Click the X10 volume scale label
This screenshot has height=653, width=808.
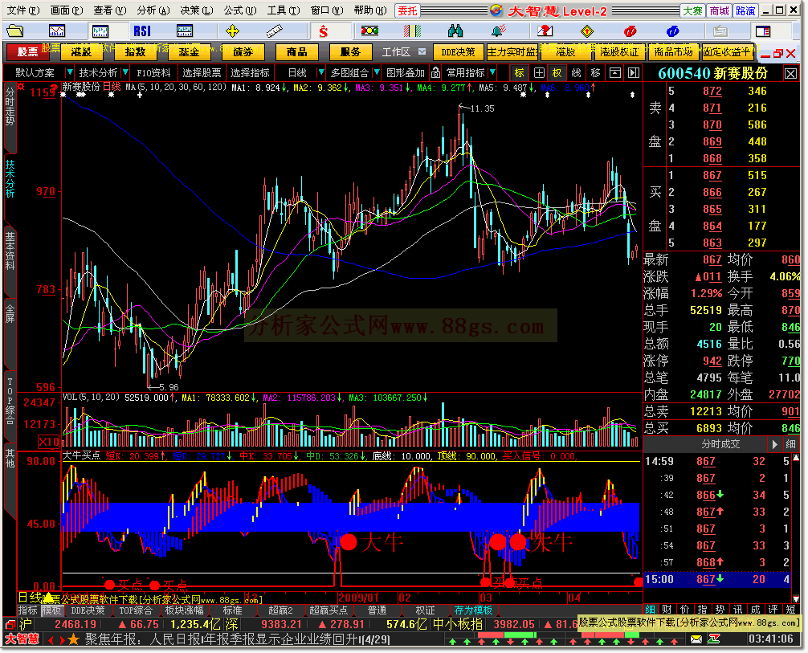pyautogui.click(x=49, y=442)
